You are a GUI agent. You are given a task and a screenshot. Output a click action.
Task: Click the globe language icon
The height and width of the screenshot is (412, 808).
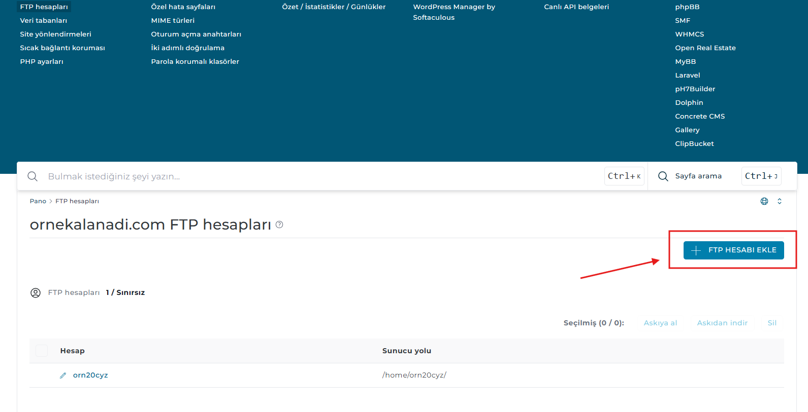pos(764,201)
